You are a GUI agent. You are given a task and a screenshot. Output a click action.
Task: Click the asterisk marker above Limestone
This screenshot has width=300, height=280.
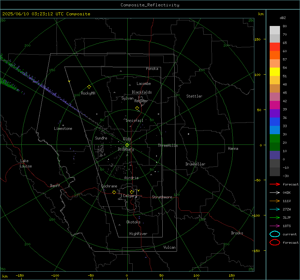coord(63,126)
